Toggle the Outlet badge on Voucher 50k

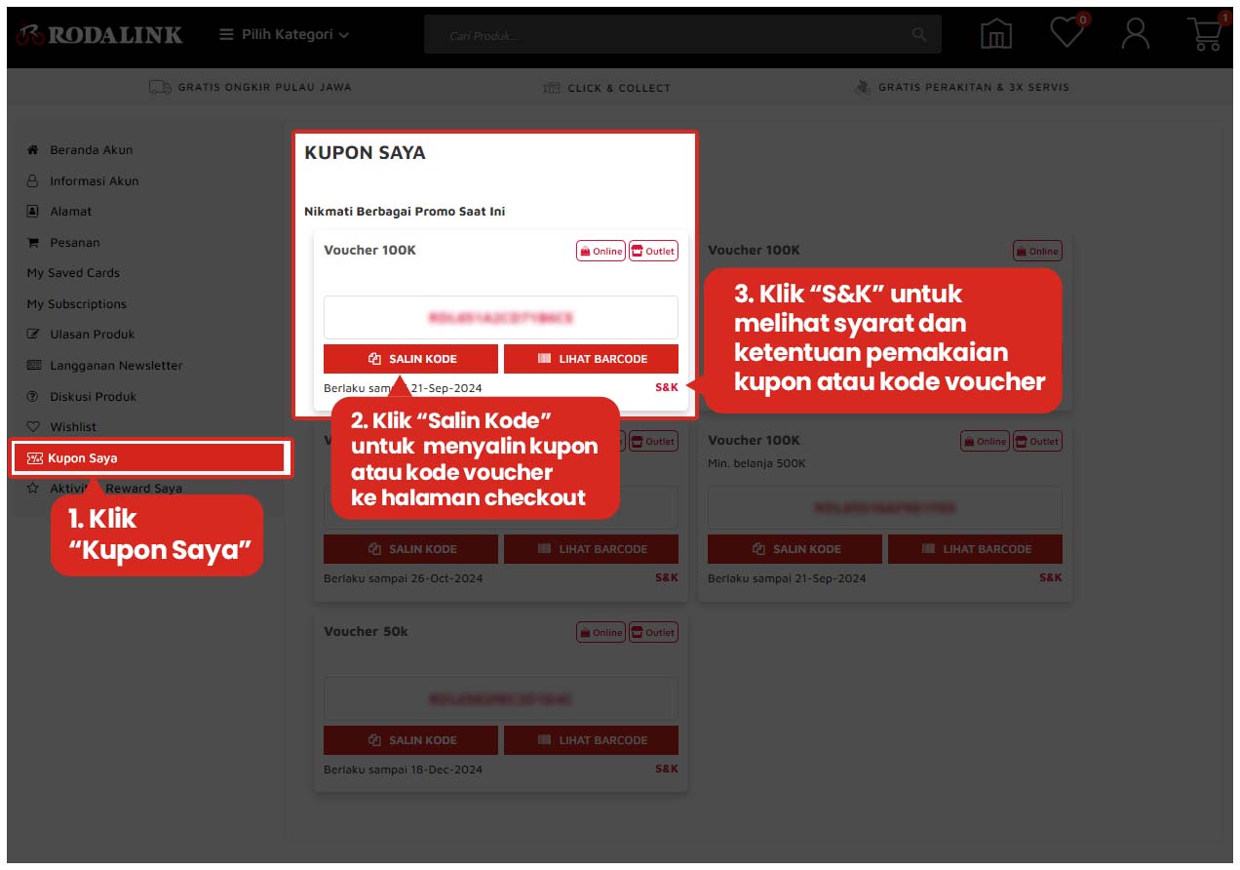tap(653, 632)
